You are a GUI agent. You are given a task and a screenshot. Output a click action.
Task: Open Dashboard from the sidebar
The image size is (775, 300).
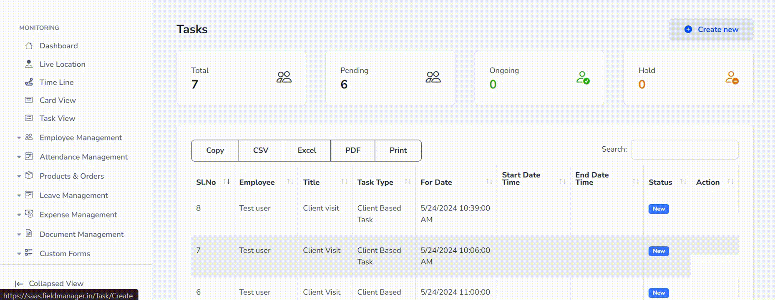[x=58, y=46]
